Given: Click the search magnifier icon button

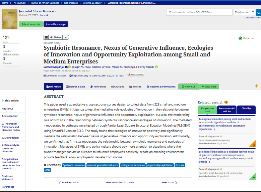Looking at the screenshot, I should pos(258,12).
